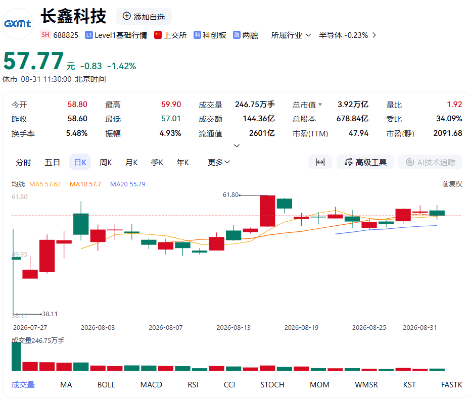Select the MACD indicator tab
The image size is (470, 399).
tap(151, 385)
